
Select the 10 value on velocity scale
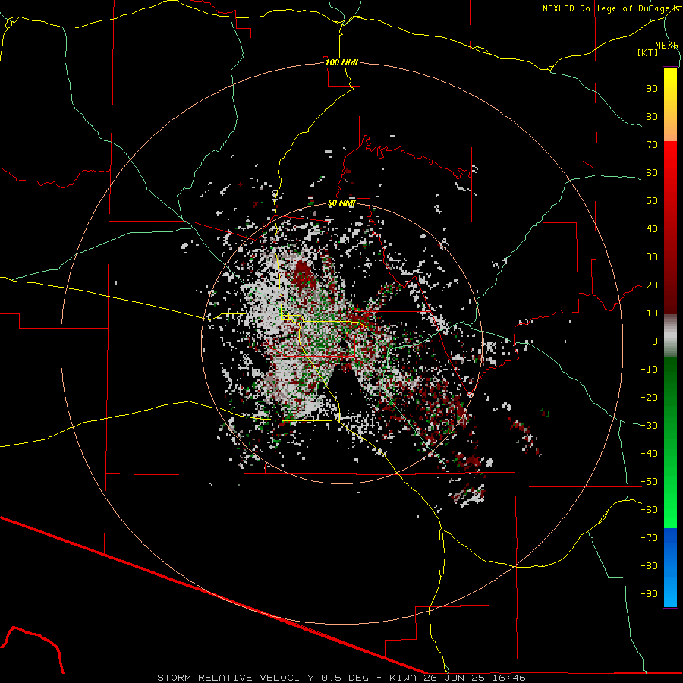[x=652, y=313]
